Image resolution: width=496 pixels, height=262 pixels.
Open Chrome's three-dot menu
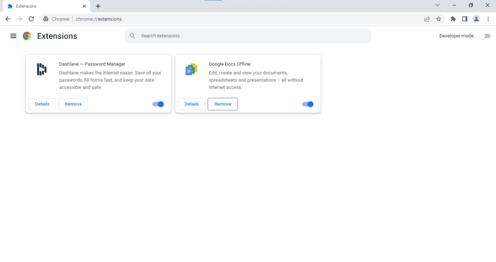(x=488, y=19)
